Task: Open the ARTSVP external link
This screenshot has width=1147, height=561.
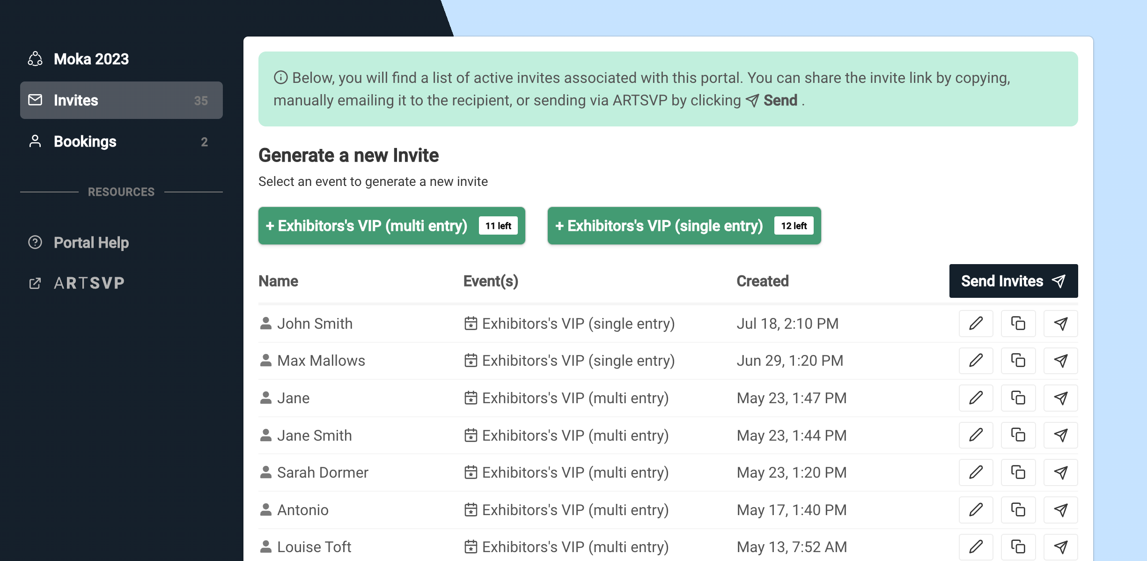Action: (x=89, y=283)
